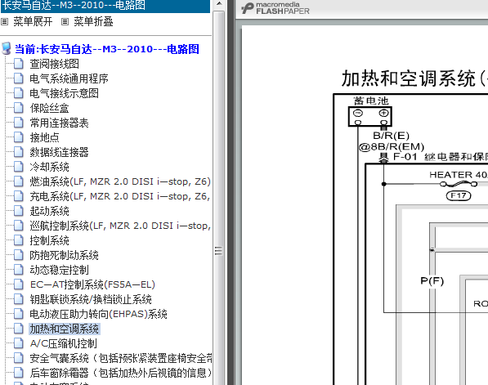Open A/C压缩机控制 entry
The height and width of the screenshot is (385, 488).
coord(64,343)
